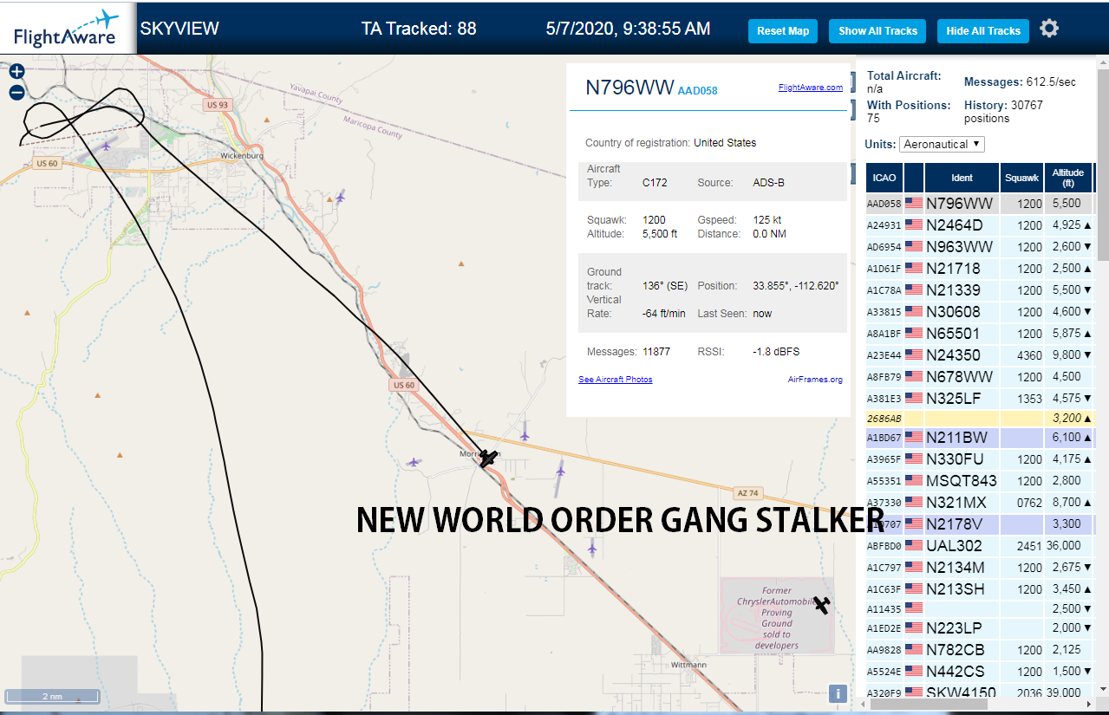The height and width of the screenshot is (715, 1109).
Task: Open the settings gear icon
Action: tap(1049, 29)
